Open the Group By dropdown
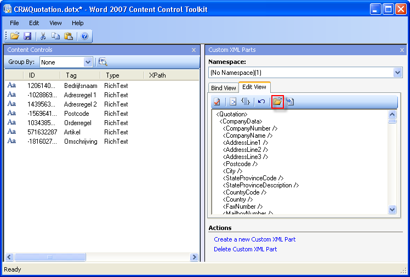Screen dimensions: 410x277 (x=88, y=62)
